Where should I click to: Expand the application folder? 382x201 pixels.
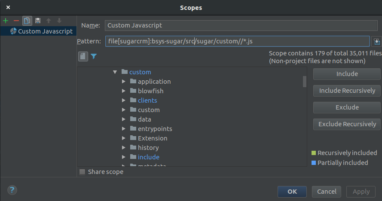click(124, 82)
